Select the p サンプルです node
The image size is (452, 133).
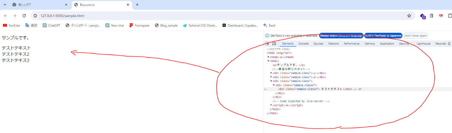coord(289,65)
